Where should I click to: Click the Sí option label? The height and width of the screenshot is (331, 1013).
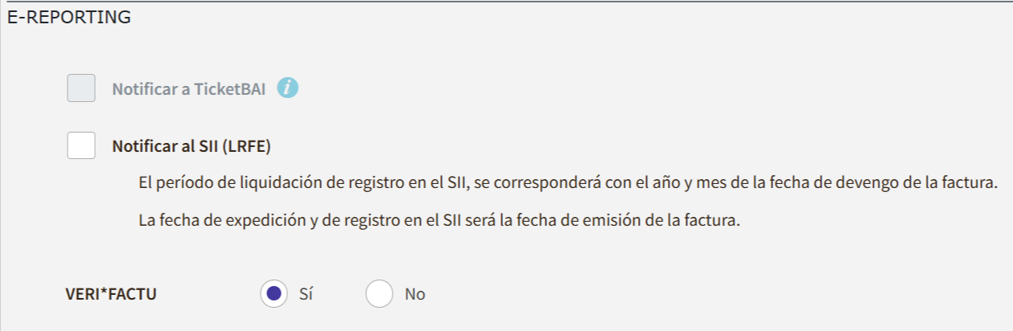(x=305, y=294)
